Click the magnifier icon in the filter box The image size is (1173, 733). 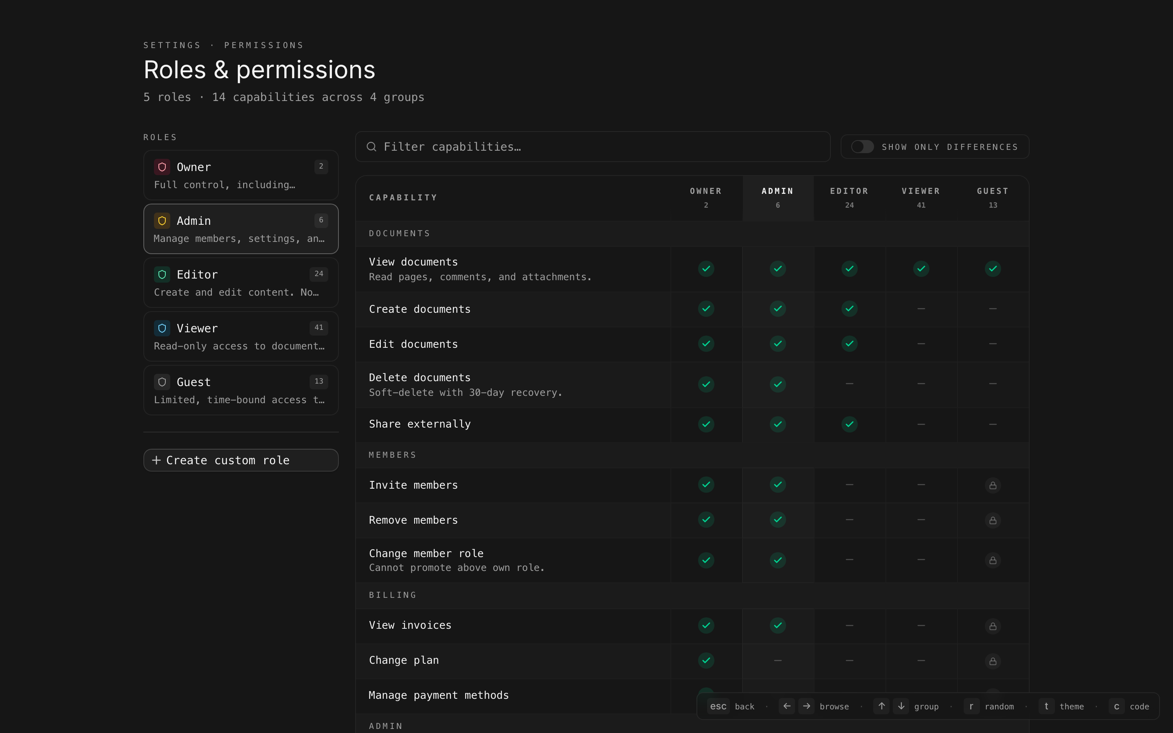pos(371,147)
